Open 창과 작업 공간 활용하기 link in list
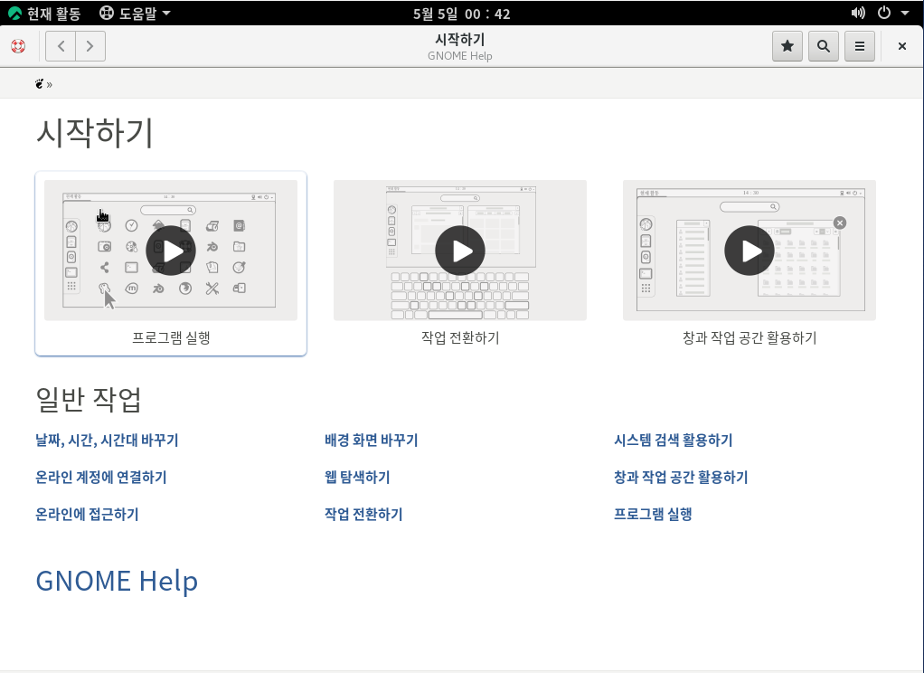The image size is (924, 673). 681,478
